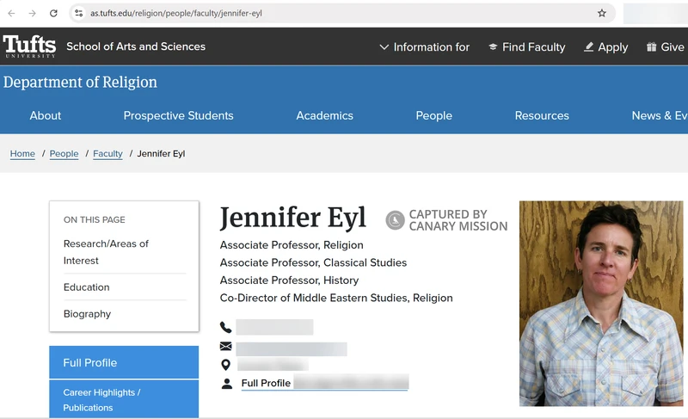Viewport: 688px width, 419px height.
Task: Click the email envelope icon
Action: pyautogui.click(x=226, y=346)
